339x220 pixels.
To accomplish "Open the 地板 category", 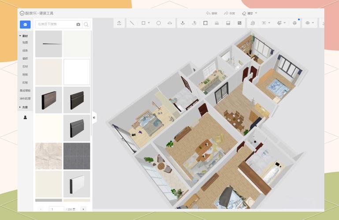I will tap(25, 74).
